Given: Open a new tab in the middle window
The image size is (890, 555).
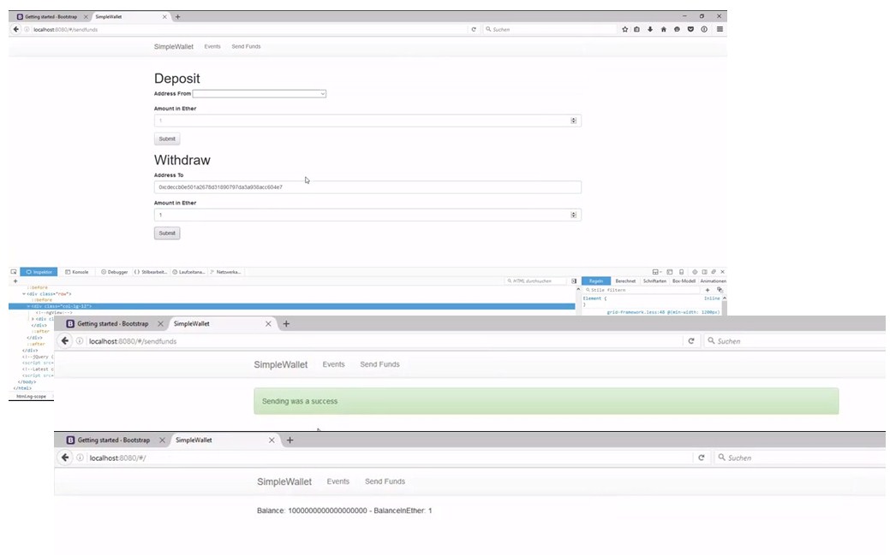Looking at the screenshot, I should 286,324.
